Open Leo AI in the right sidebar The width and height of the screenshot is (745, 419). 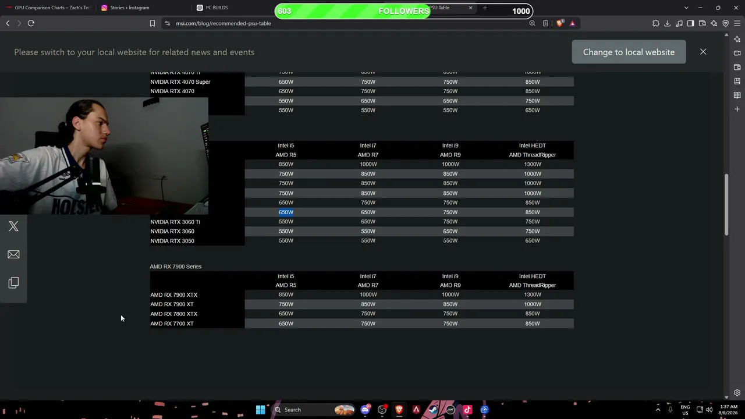[x=737, y=39]
